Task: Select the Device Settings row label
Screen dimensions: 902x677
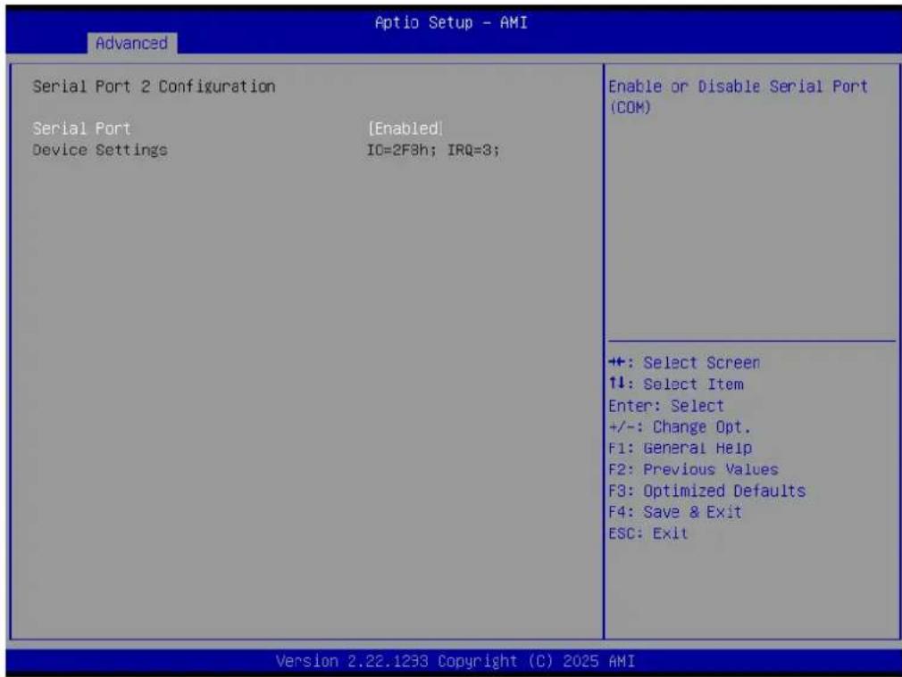Action: click(100, 150)
